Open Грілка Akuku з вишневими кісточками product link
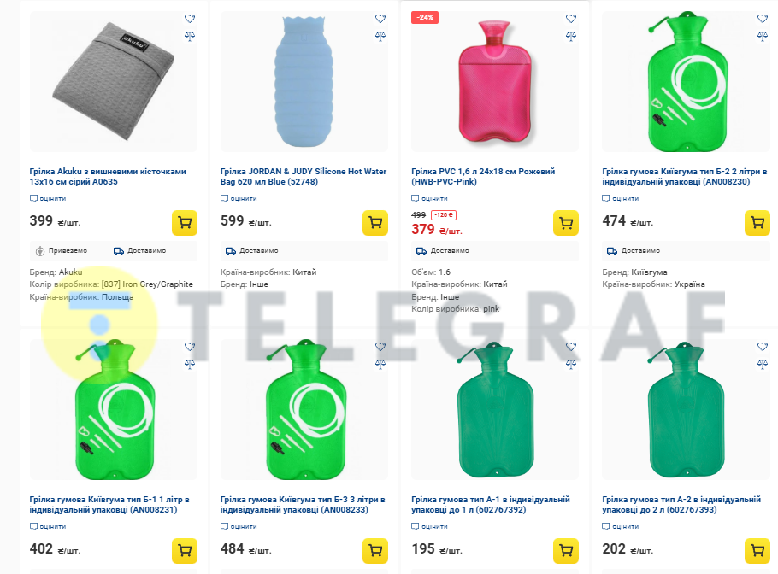The height and width of the screenshot is (574, 778). [x=108, y=177]
